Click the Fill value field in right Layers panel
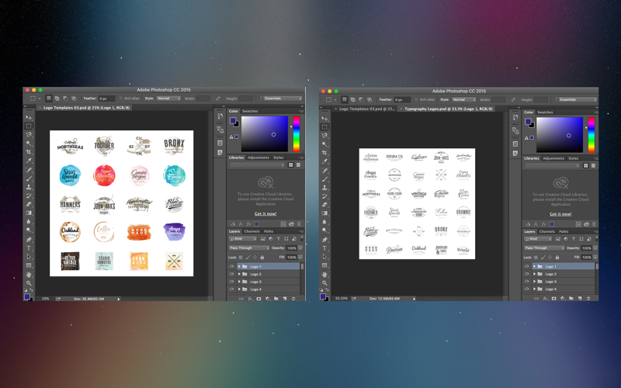 [587, 258]
